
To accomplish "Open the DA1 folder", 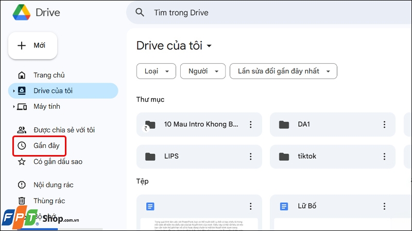I will pyautogui.click(x=333, y=124).
